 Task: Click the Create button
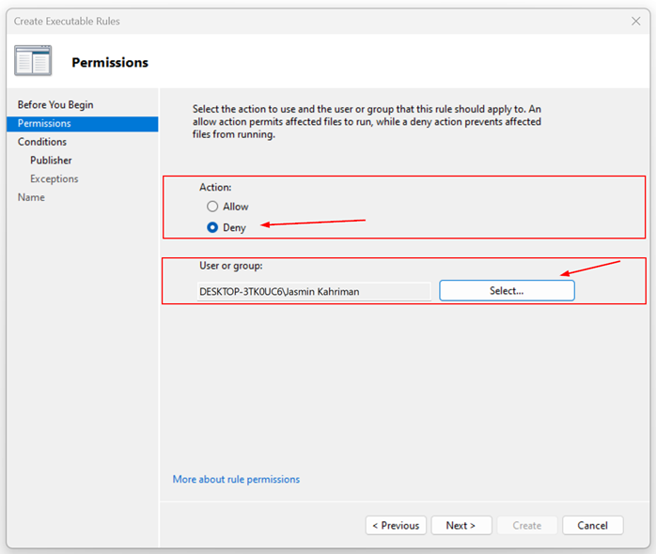(x=526, y=526)
